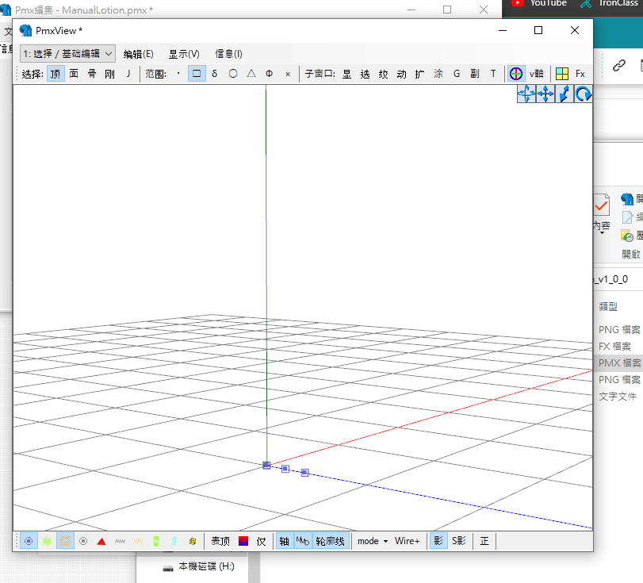Toggle rigid body selection mode 刚
Viewport: 643px width, 583px height.
coord(109,74)
